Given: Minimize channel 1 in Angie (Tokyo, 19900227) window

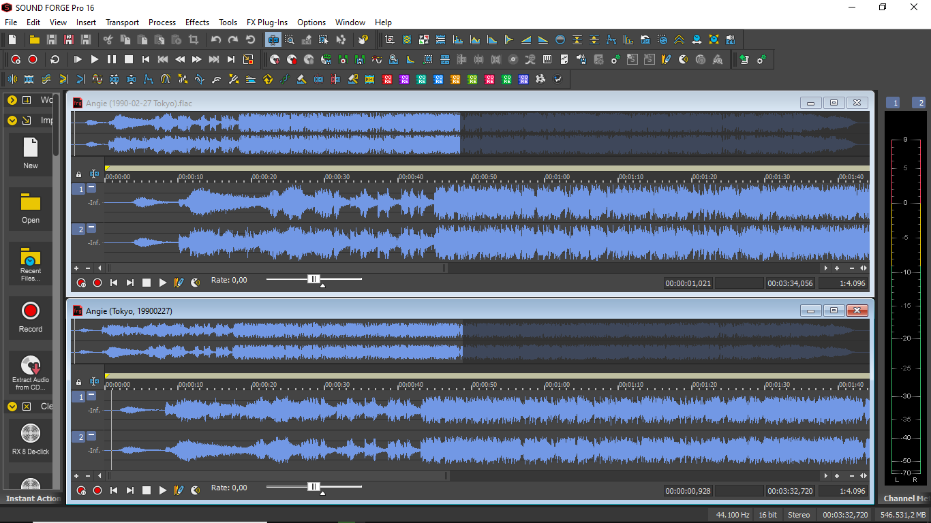Looking at the screenshot, I should (91, 395).
